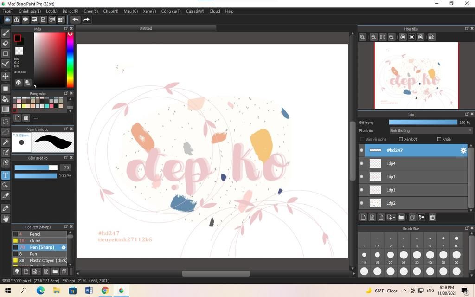Open settings gear for #hd247 layer
This screenshot has width=475, height=297.
click(x=463, y=150)
